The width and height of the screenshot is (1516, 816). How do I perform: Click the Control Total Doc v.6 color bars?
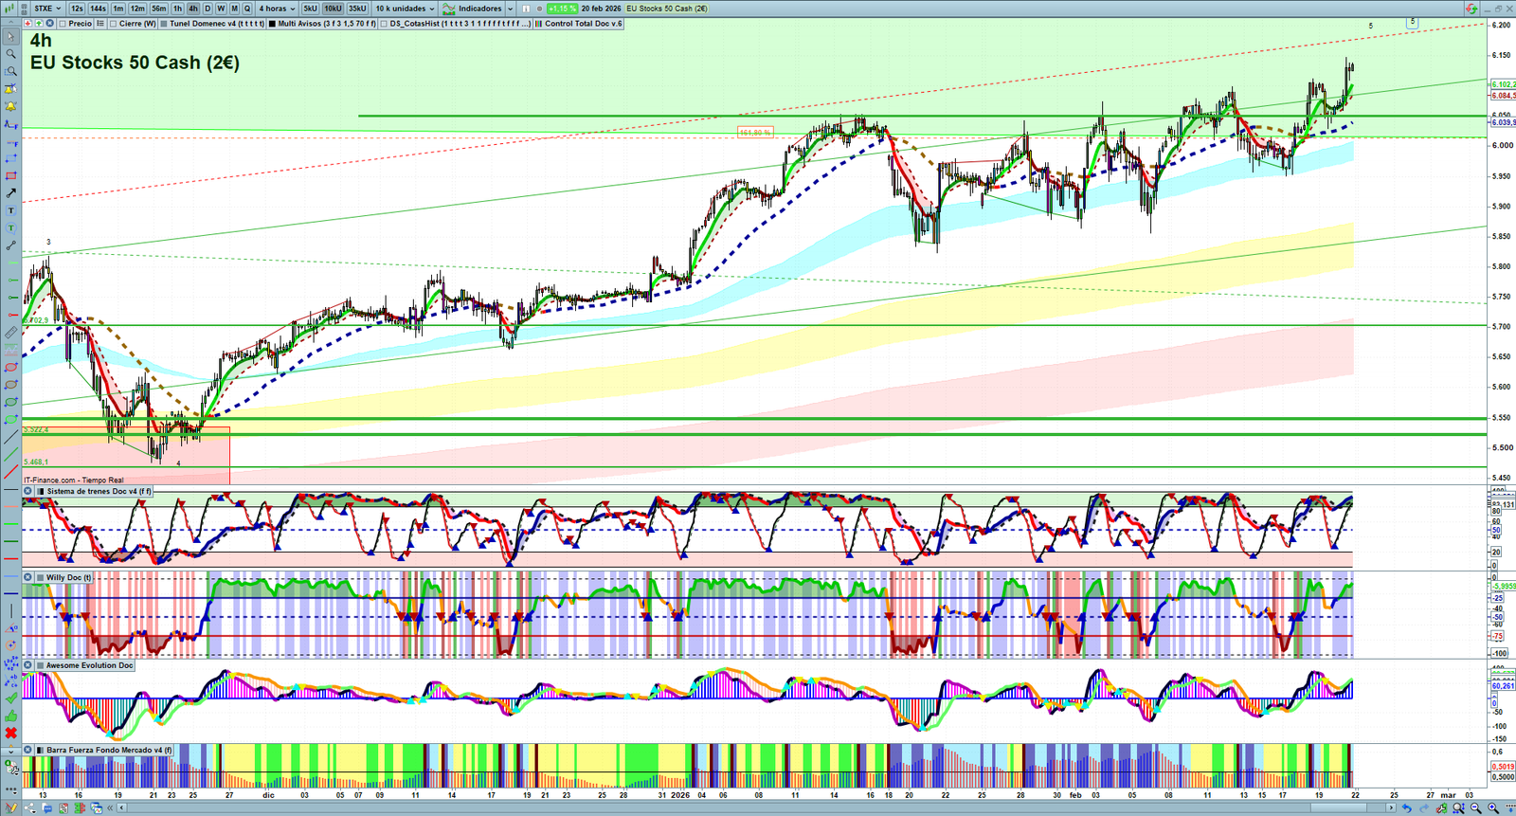538,24
